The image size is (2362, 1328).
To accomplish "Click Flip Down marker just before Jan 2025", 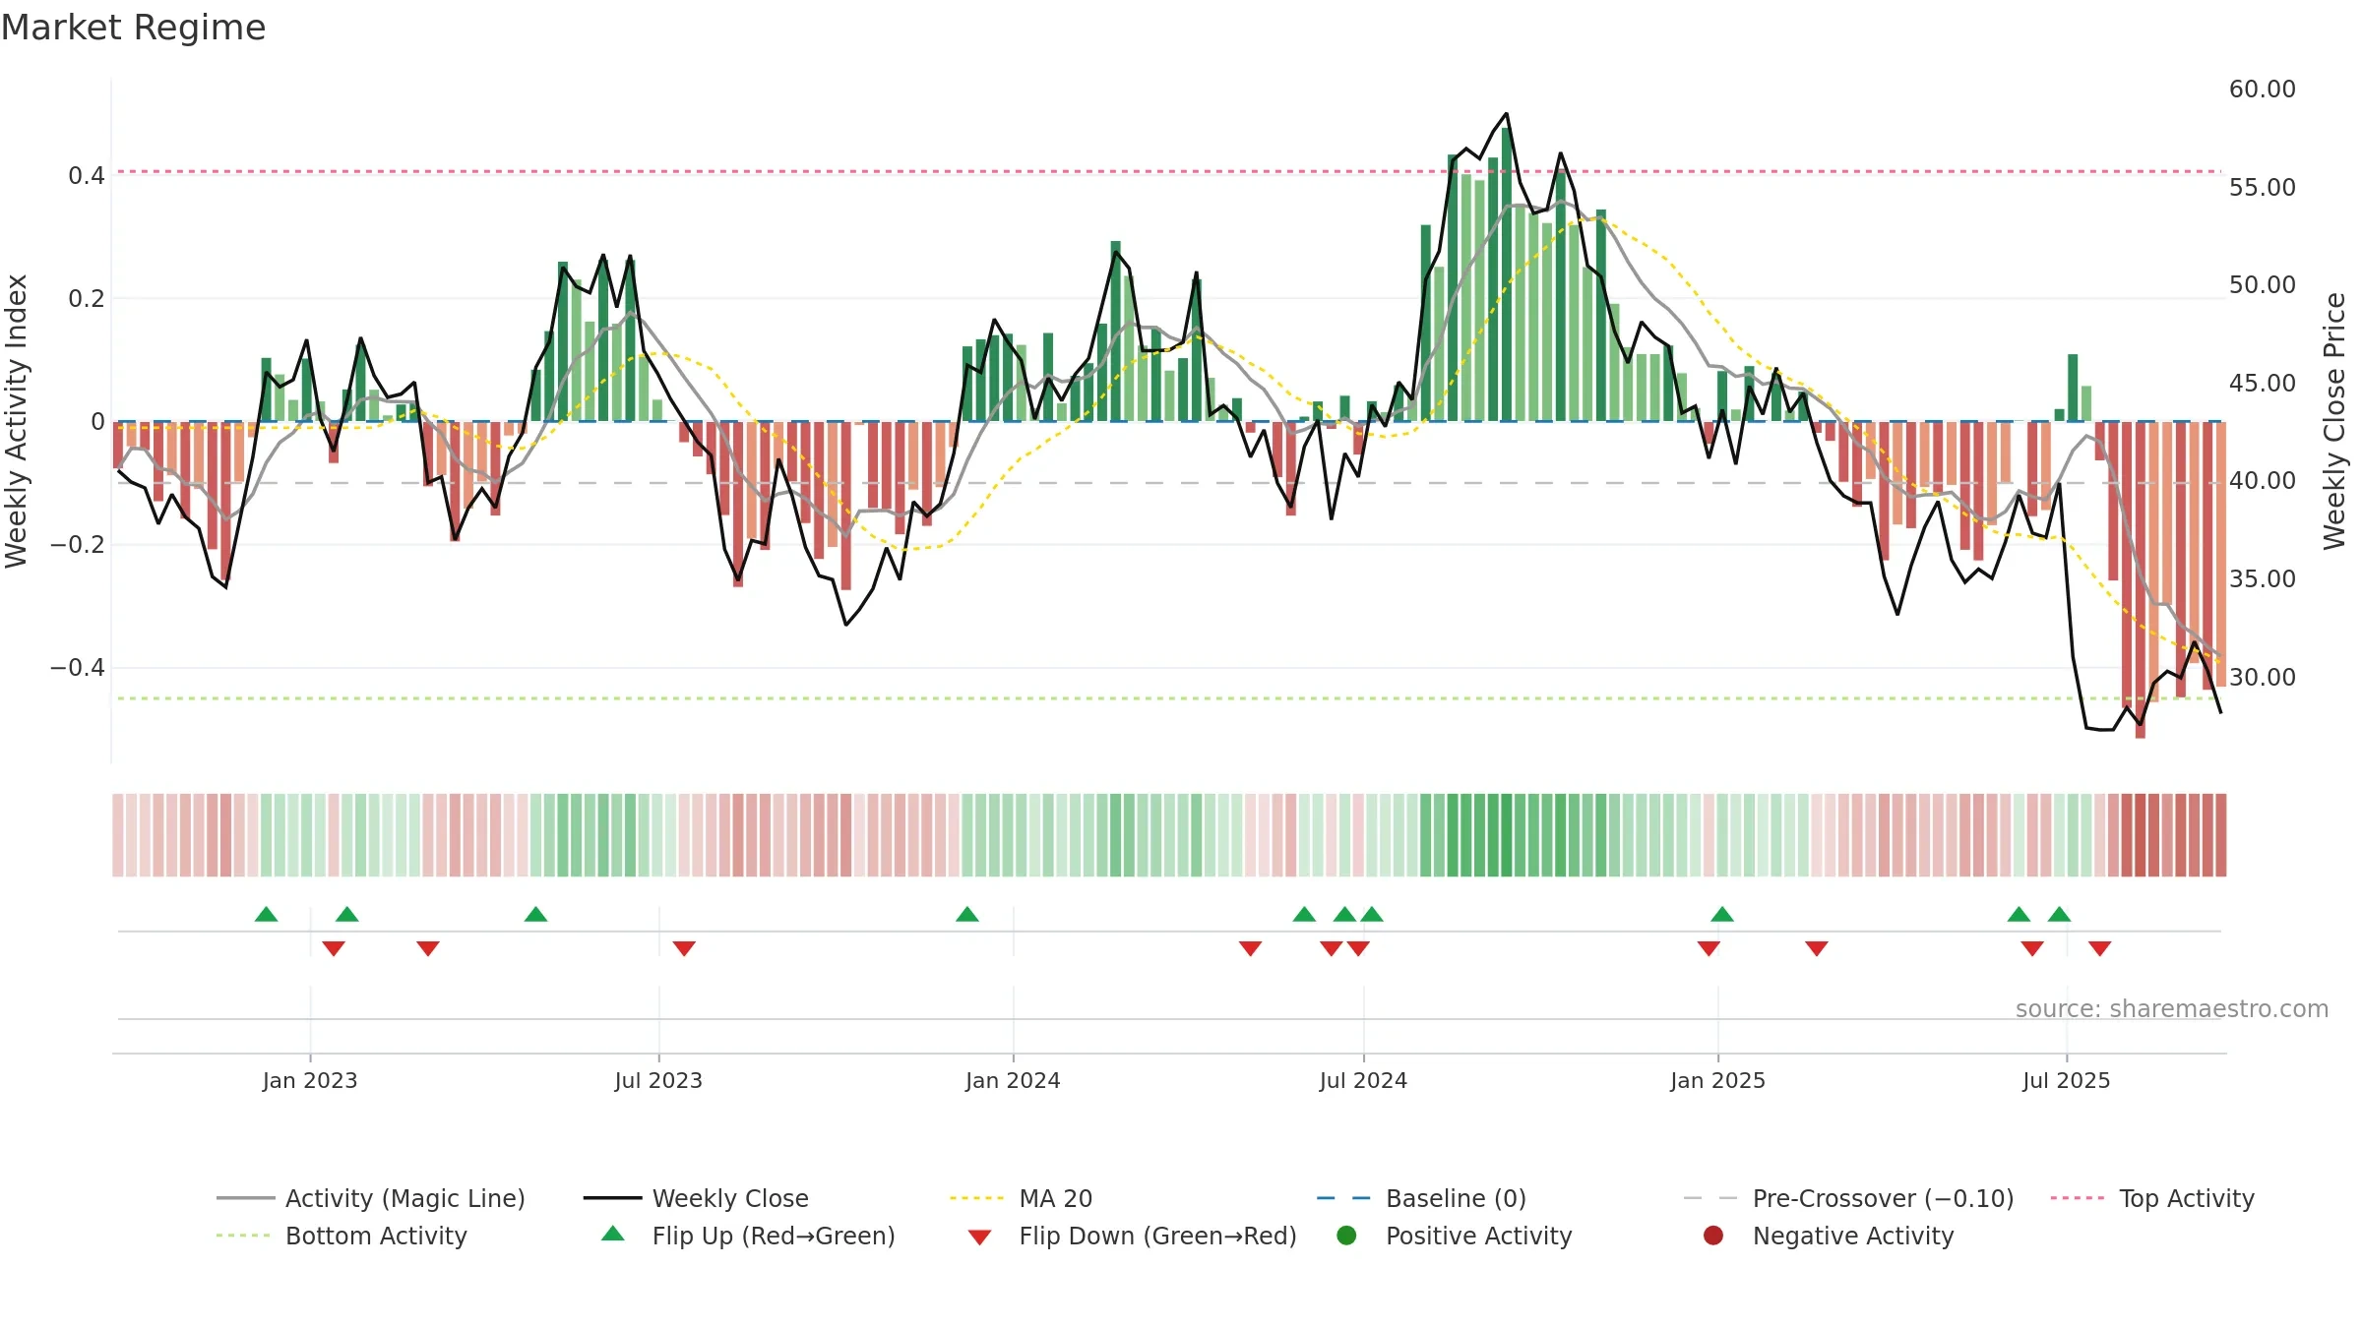I will pyautogui.click(x=1709, y=948).
